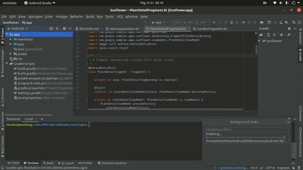The width and height of the screenshot is (303, 170).
Task: Toggle the Favorites side panel
Action: click(2, 121)
